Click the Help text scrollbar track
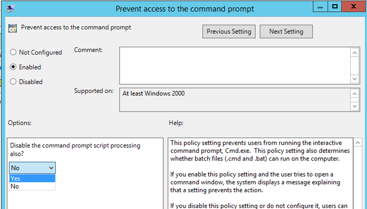Screen dimensions: 367x209 [x=358, y=177]
